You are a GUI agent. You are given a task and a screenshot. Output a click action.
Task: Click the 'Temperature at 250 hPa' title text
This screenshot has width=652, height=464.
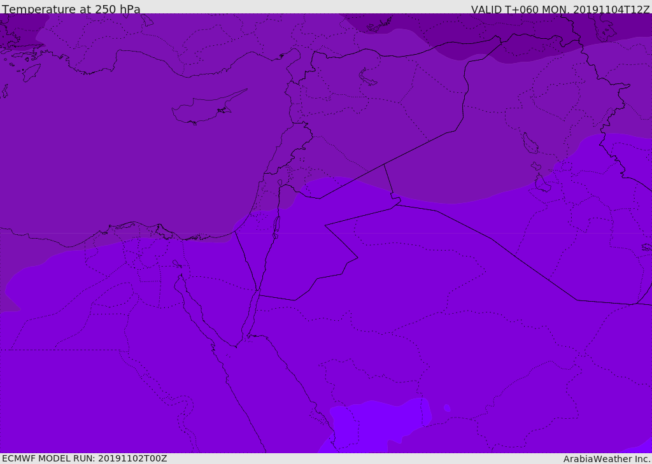click(x=71, y=9)
